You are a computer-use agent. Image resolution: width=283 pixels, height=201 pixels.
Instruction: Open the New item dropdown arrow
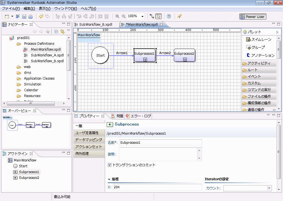point(12,16)
